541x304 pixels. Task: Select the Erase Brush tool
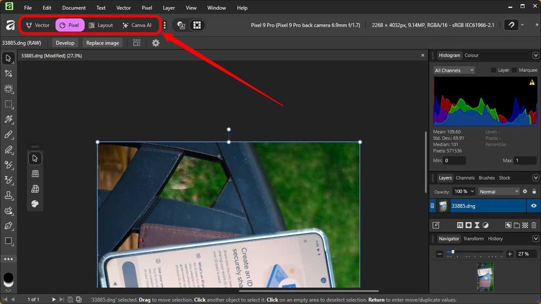[8, 150]
